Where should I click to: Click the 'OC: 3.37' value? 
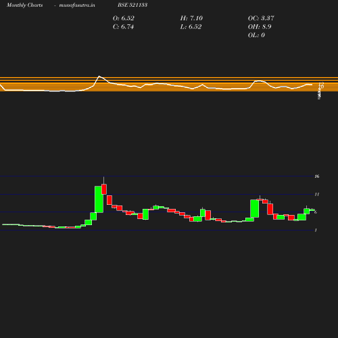pyautogui.click(x=261, y=18)
